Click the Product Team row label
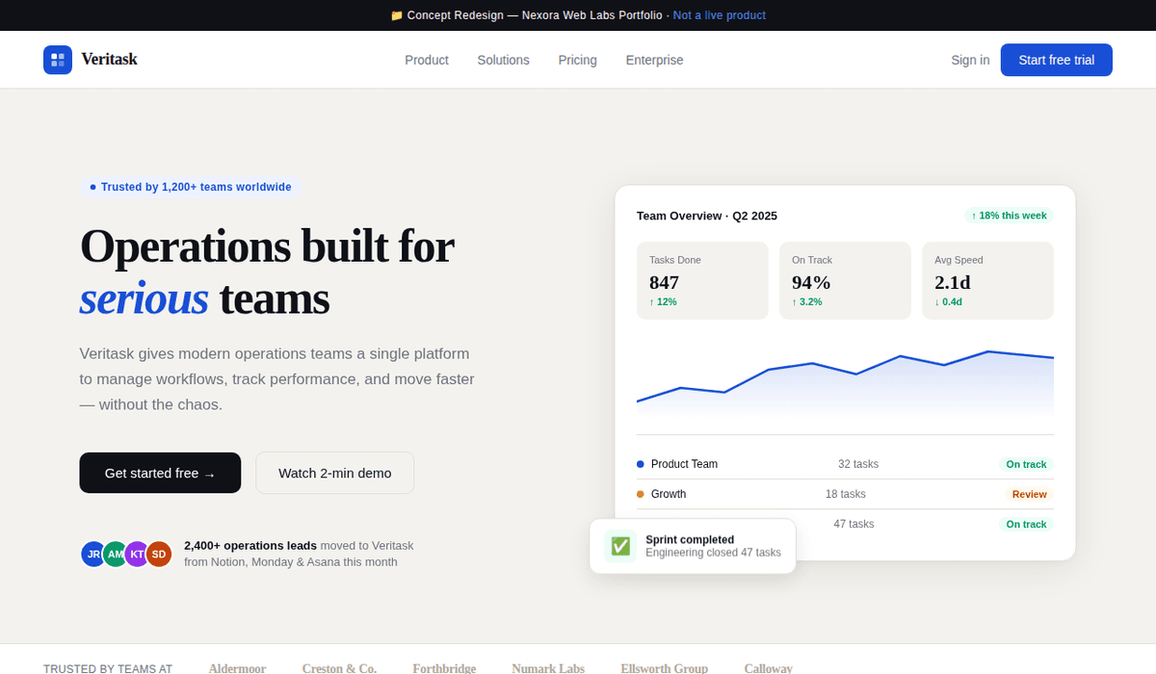The image size is (1156, 674). pyautogui.click(x=684, y=464)
